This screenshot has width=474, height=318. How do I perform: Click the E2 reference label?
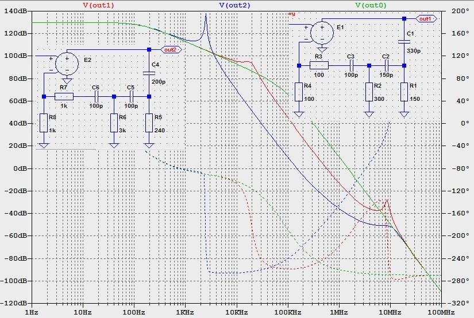point(88,60)
